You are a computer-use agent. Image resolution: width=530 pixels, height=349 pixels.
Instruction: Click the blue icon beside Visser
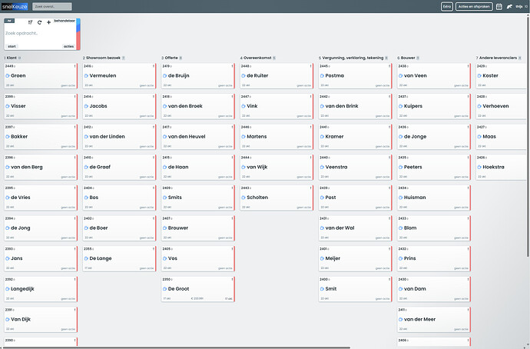click(x=8, y=106)
